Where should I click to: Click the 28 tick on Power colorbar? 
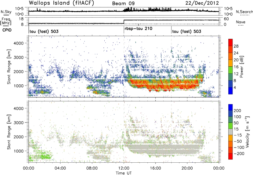pyautogui.click(x=236, y=46)
